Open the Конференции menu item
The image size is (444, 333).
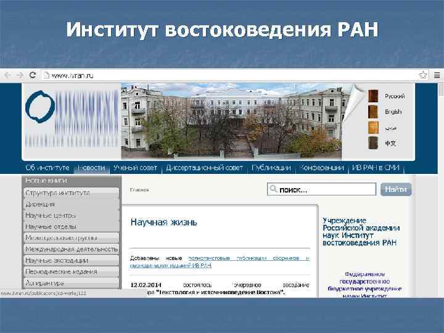click(x=322, y=168)
